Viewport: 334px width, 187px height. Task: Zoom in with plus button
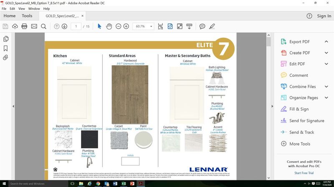126,26
